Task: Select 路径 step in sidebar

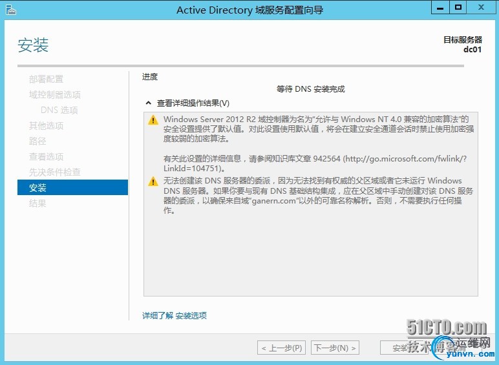Action: (37, 141)
